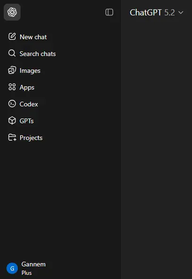Expand the chevron beside 5.2
The height and width of the screenshot is (279, 192).
181,13
